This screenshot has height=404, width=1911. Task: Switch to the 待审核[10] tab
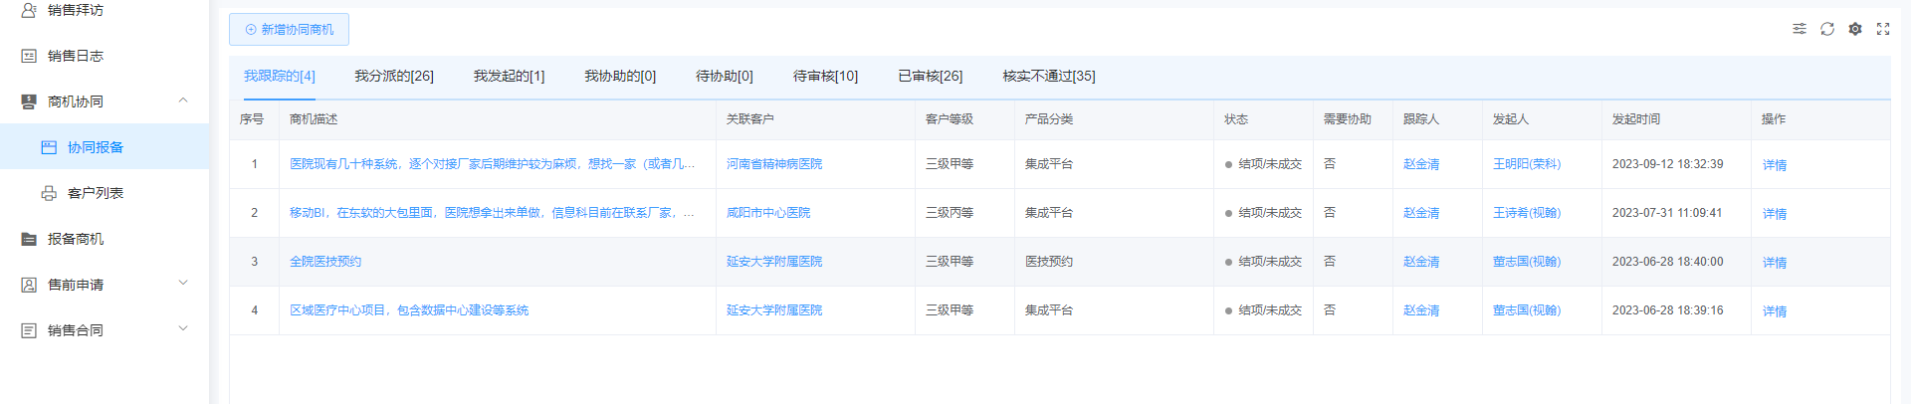[825, 76]
